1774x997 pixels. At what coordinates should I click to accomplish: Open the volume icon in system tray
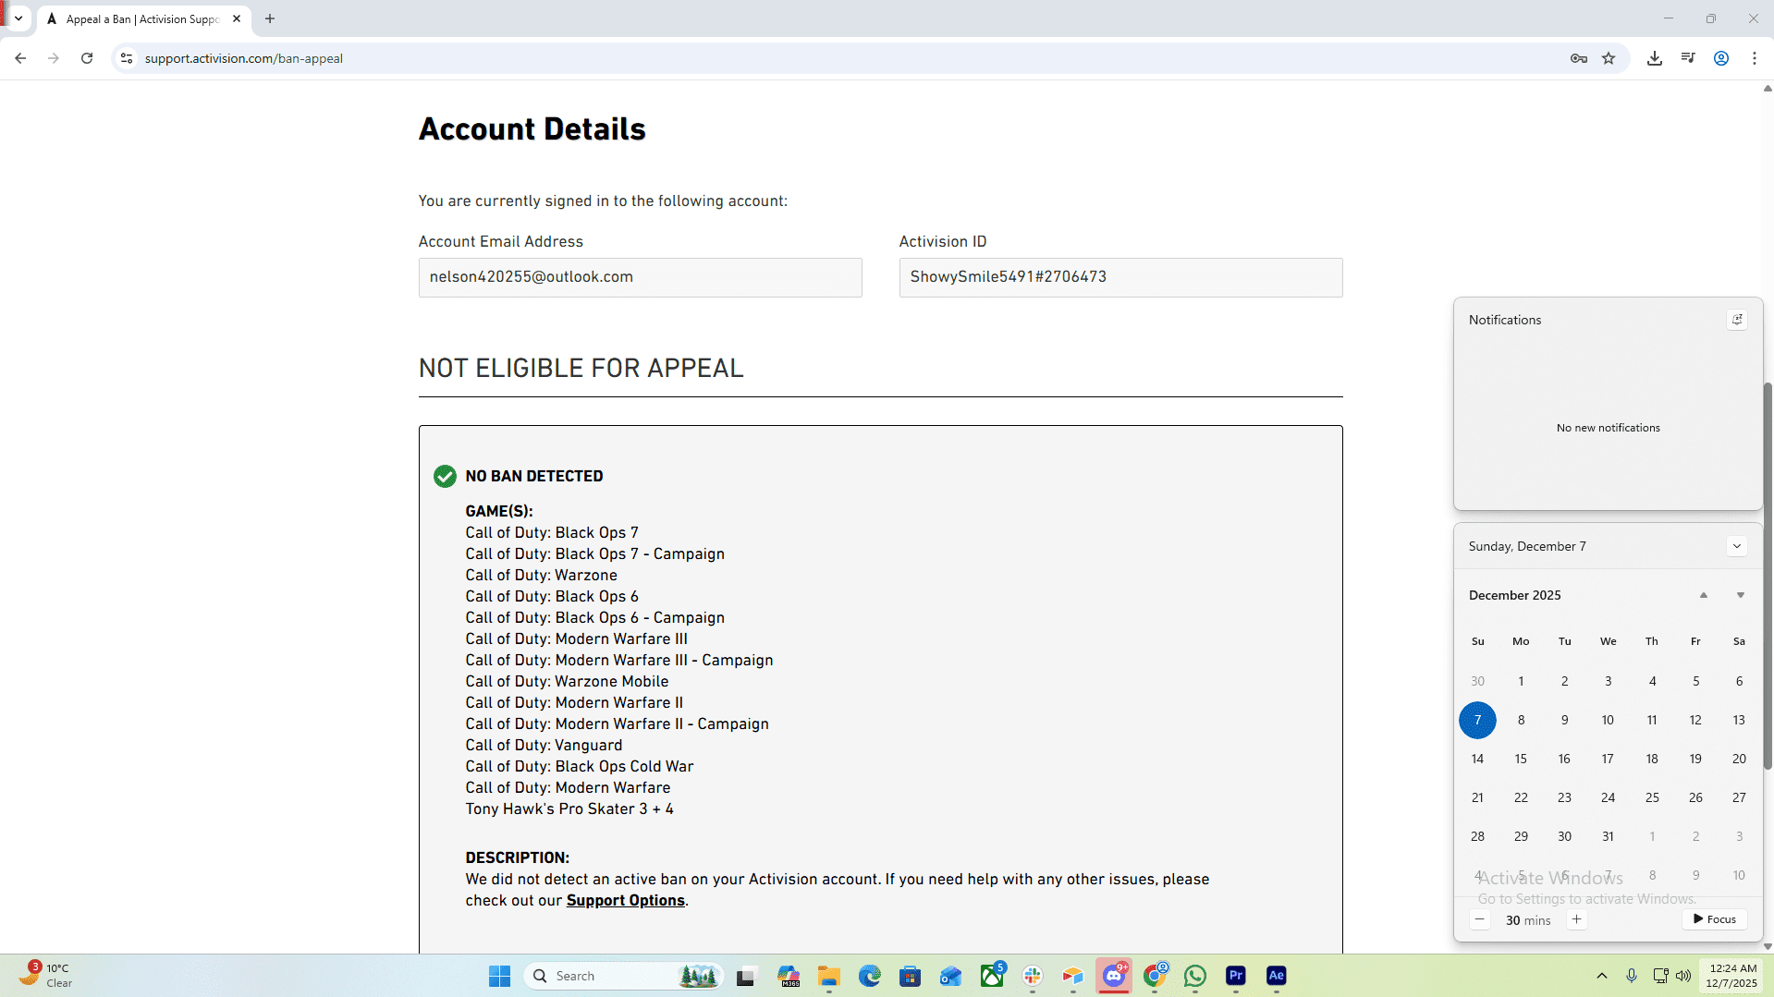click(1683, 976)
